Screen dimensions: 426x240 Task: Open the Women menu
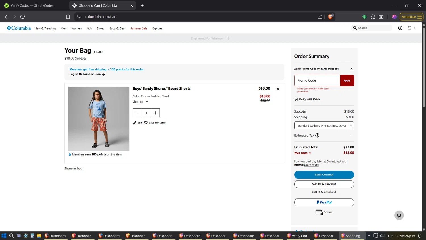click(76, 28)
